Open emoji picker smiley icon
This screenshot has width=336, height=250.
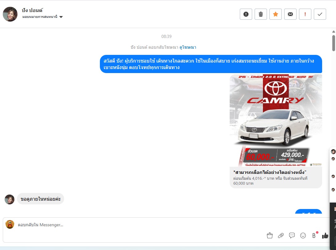point(303,236)
